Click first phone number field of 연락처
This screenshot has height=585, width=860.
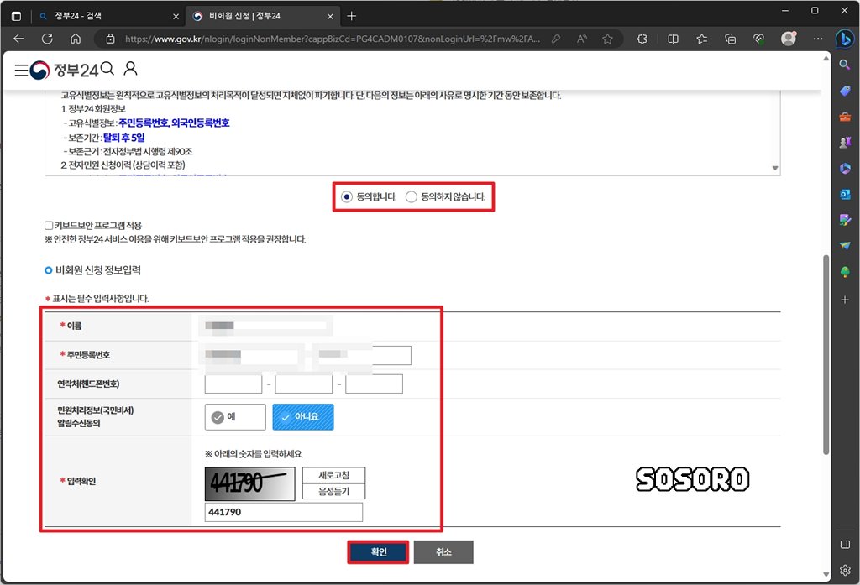coord(233,384)
